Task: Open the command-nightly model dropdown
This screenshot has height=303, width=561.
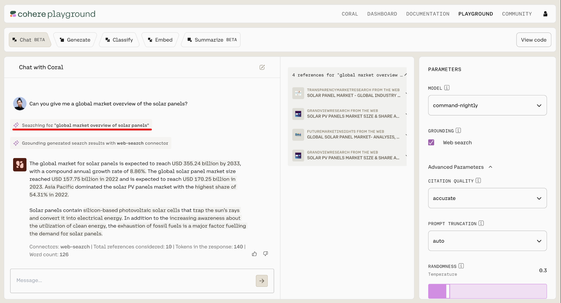Action: (x=487, y=105)
